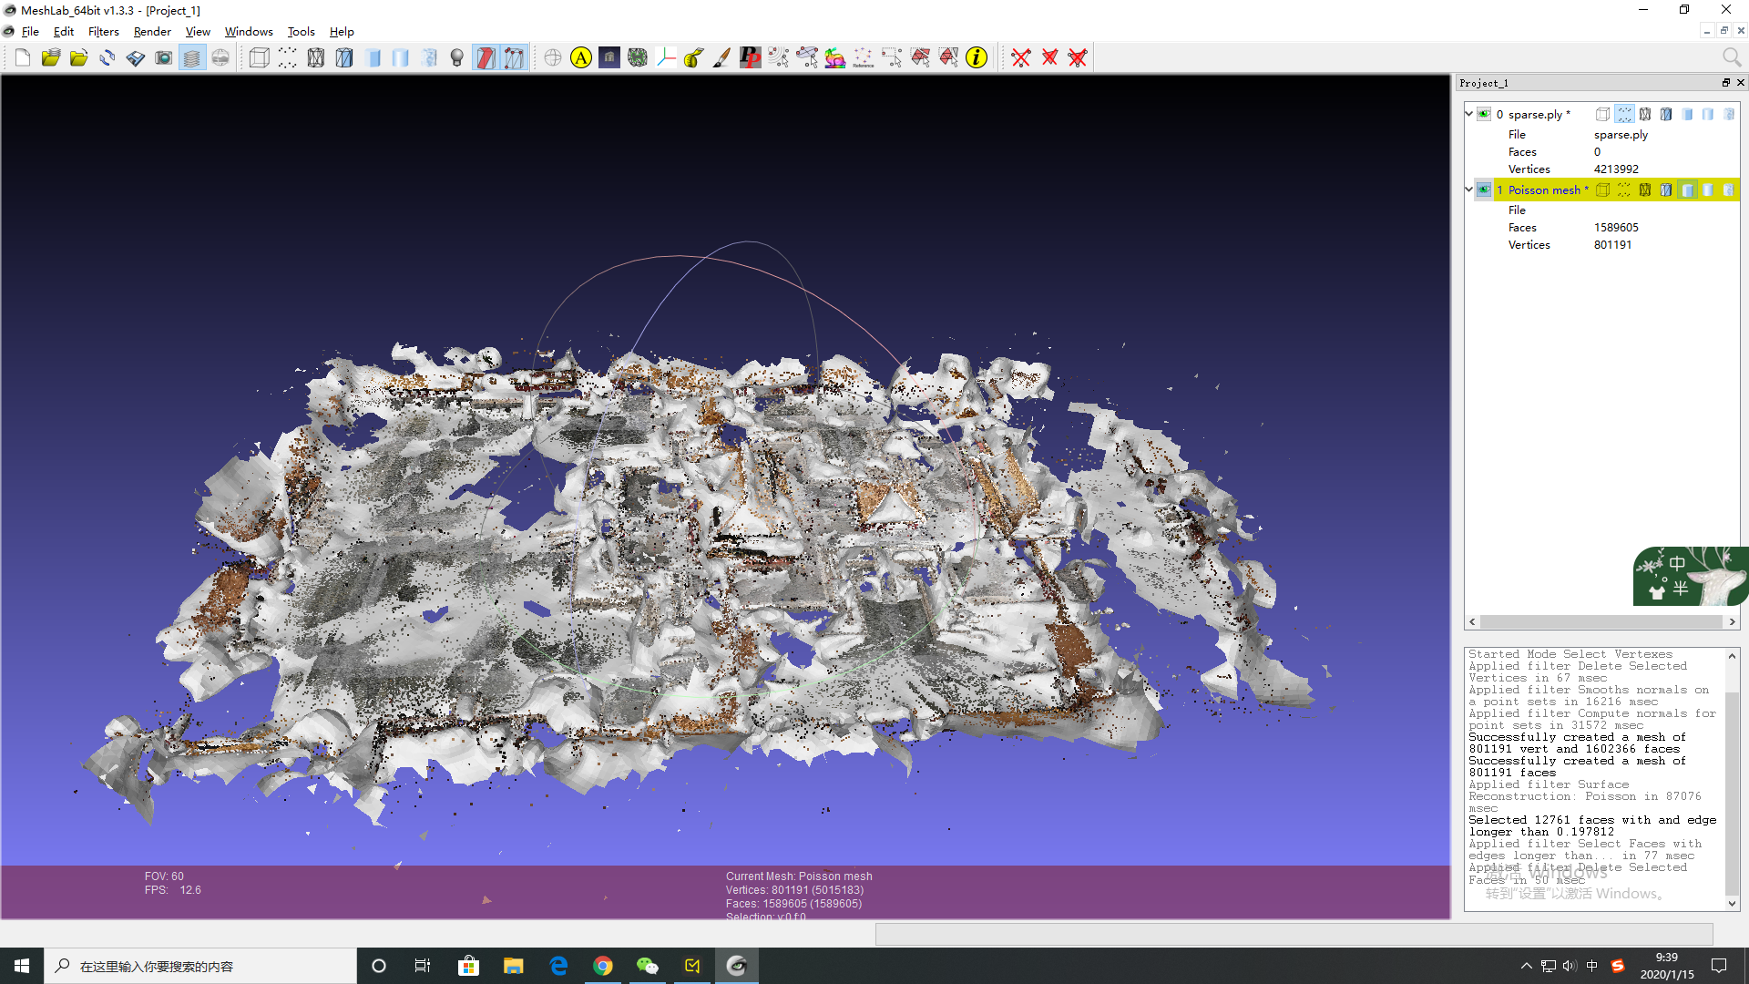Toggle points render mode on sparse.ply row
The image size is (1749, 984).
1624,114
